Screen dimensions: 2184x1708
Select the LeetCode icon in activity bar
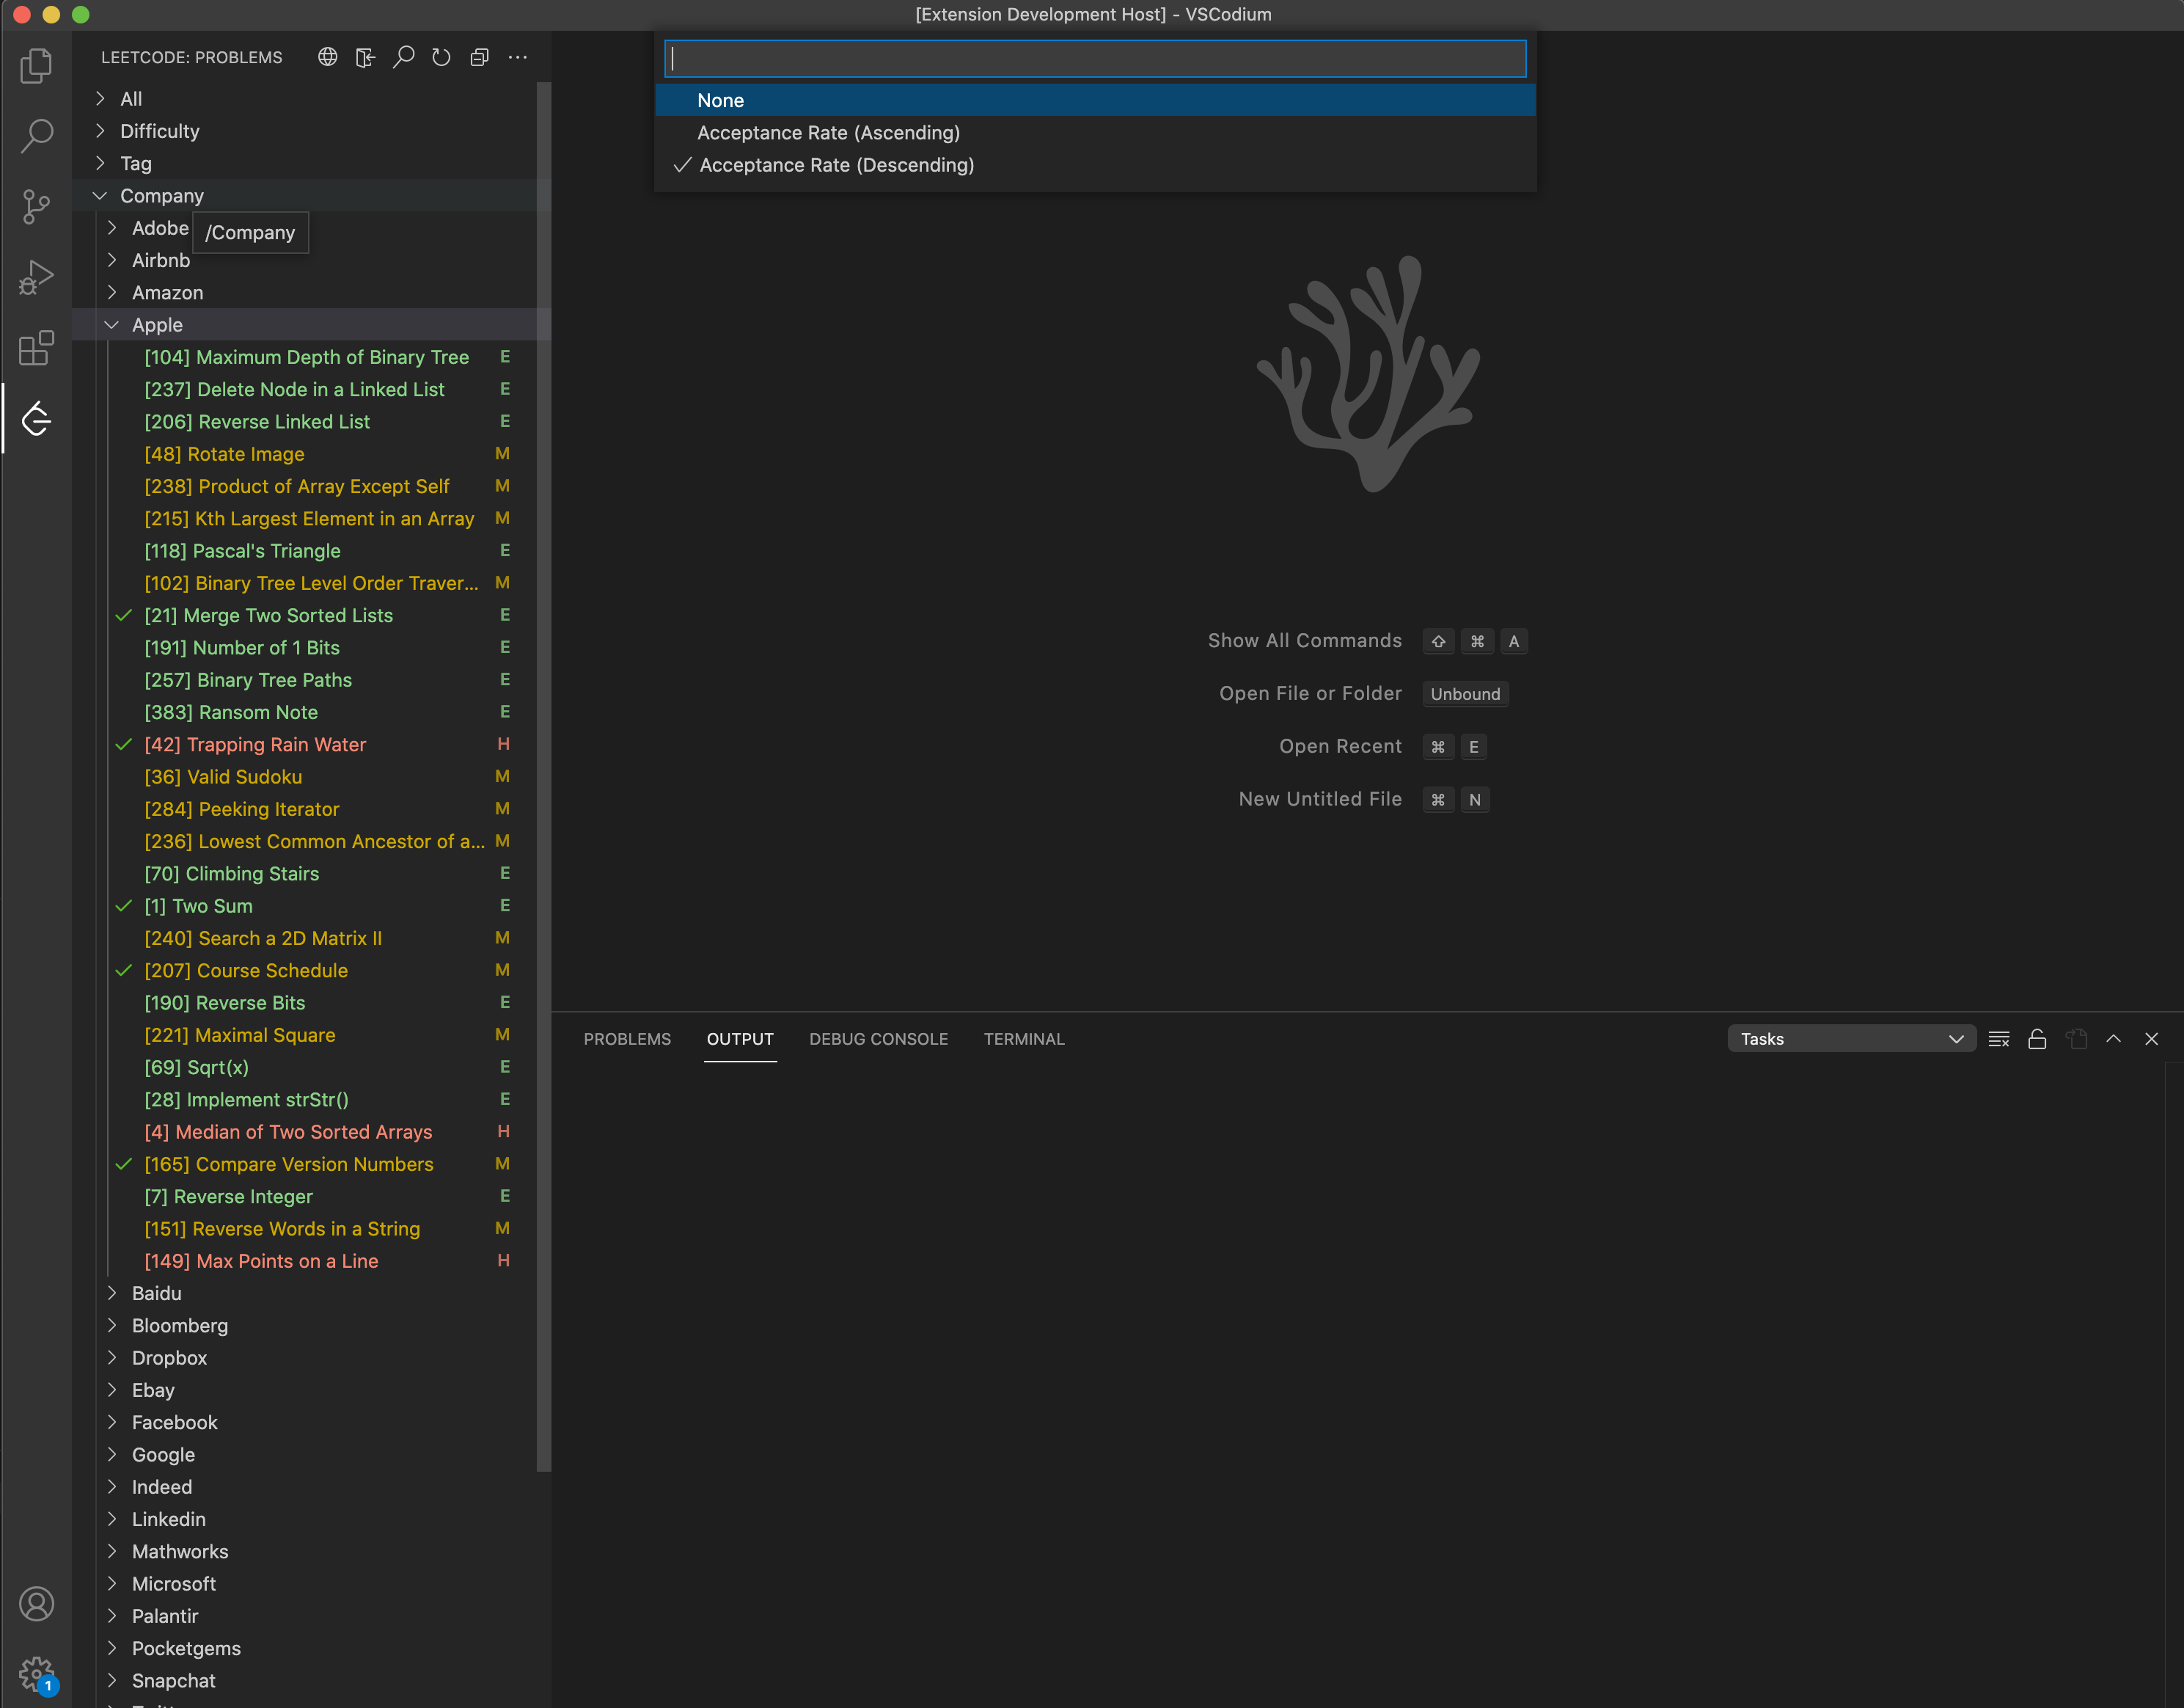[36, 419]
